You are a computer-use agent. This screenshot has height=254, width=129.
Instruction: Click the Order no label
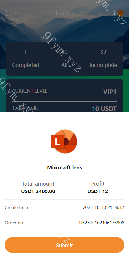coord(14,223)
